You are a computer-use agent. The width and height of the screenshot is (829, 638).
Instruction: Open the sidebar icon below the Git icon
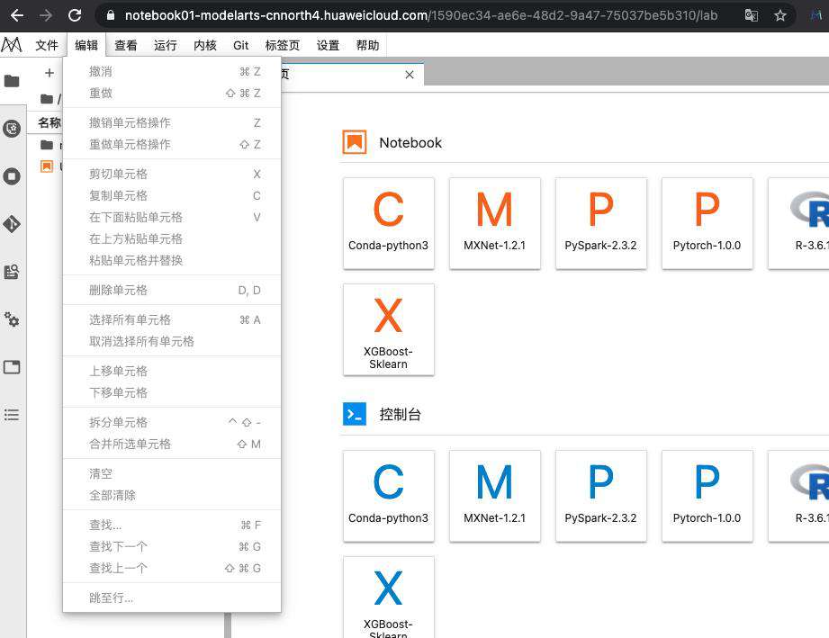tap(12, 272)
